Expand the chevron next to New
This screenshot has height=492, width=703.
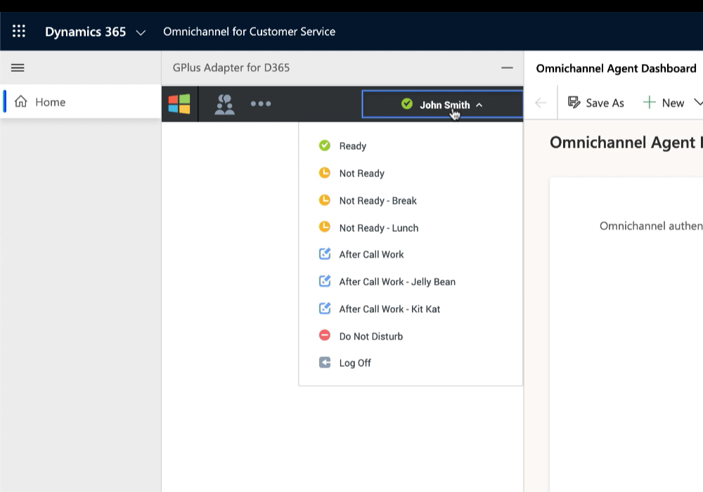pos(698,102)
